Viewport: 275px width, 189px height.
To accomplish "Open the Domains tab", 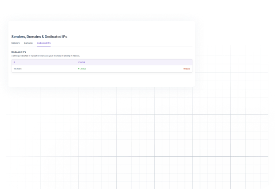I will pos(28,43).
